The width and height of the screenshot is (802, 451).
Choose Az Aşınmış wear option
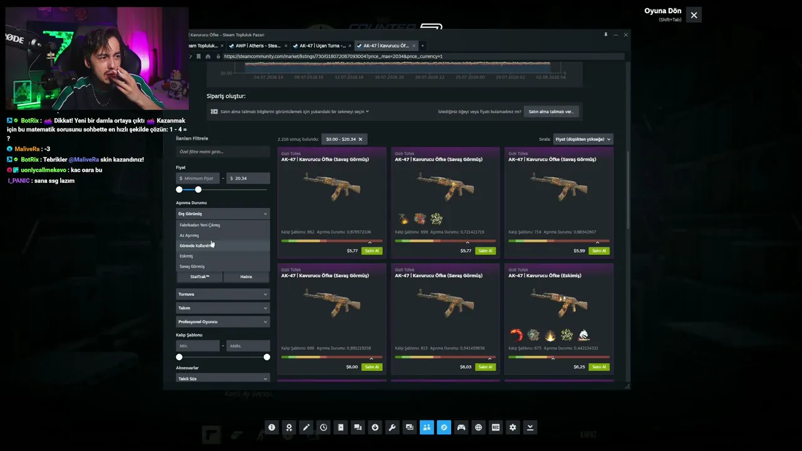coord(223,236)
